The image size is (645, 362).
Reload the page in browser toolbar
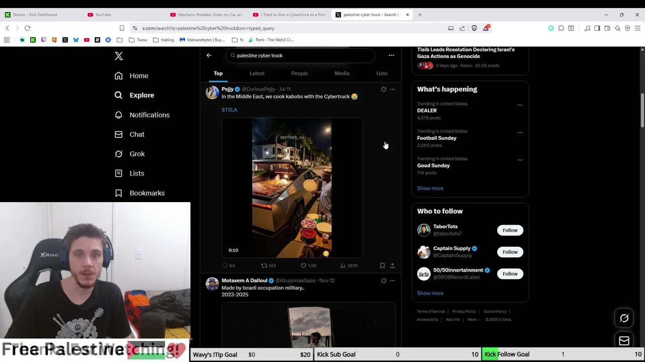click(27, 28)
